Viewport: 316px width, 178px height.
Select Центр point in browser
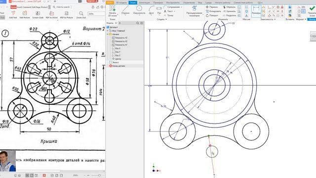117,59
